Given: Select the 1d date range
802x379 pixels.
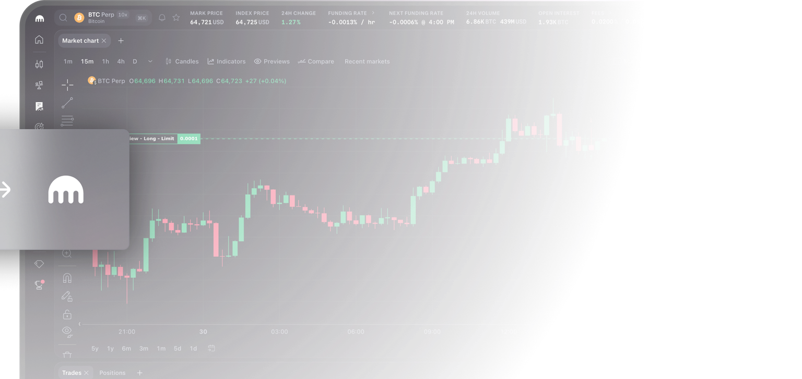Looking at the screenshot, I should [x=193, y=348].
